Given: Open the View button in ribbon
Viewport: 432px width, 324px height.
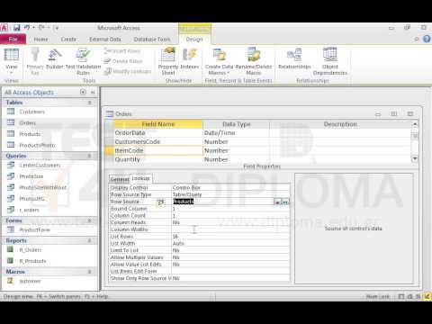Looking at the screenshot, I should click(x=12, y=61).
